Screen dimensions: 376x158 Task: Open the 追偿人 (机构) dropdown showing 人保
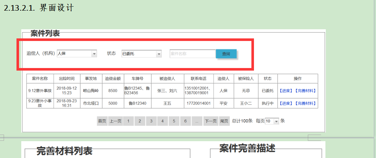pyautogui.click(x=77, y=54)
